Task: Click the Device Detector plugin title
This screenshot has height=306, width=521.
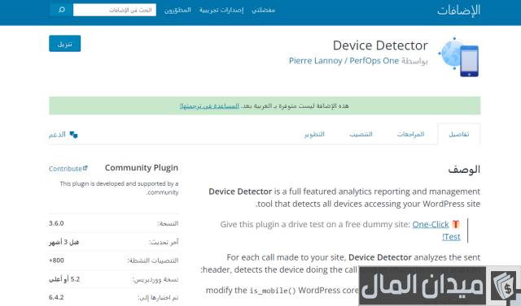Action: [x=380, y=45]
